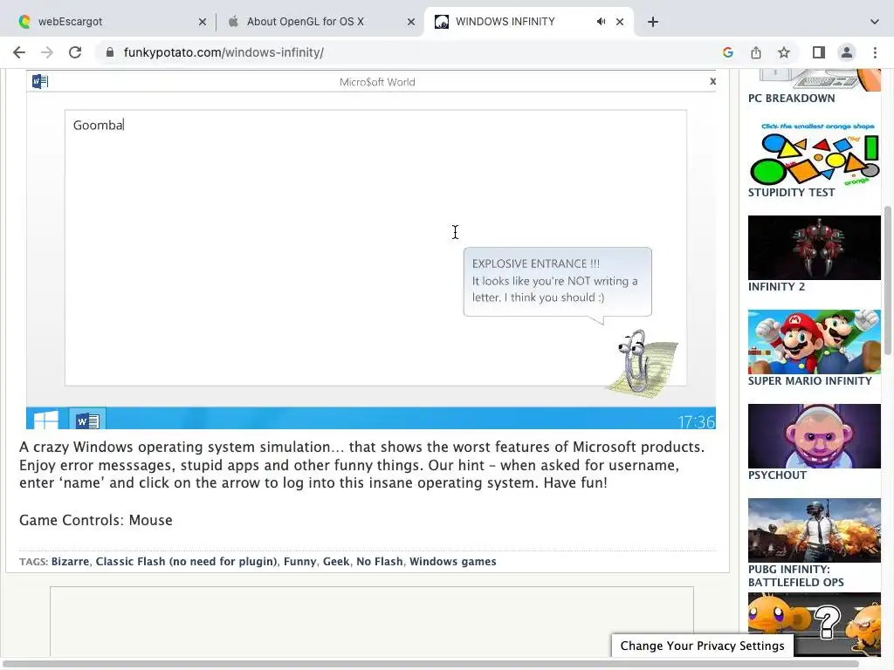Viewport: 894px width, 670px height.
Task: Toggle the browser side panel
Action: coord(819,52)
